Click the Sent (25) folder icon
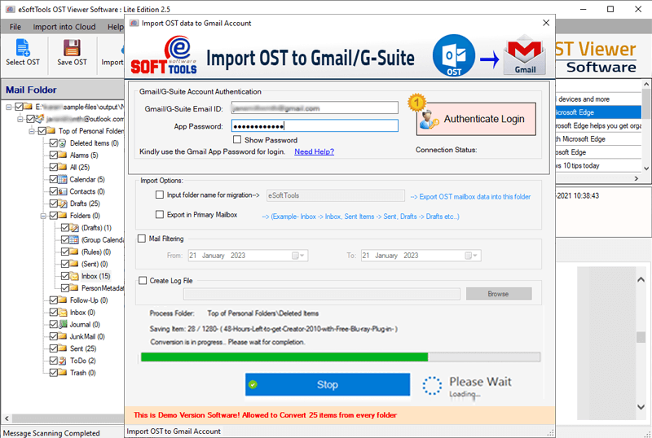652x438 pixels. [63, 348]
